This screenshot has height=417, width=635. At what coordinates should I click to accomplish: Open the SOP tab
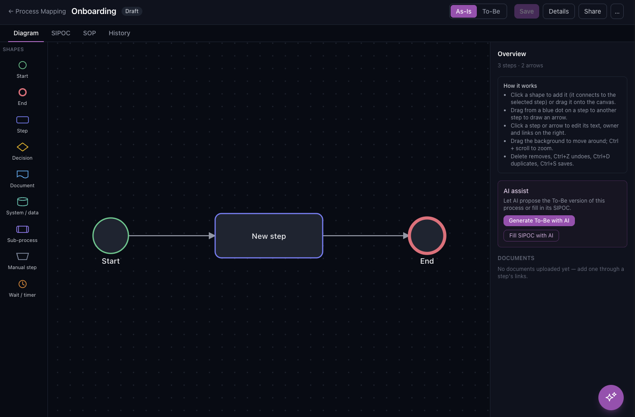click(x=89, y=33)
